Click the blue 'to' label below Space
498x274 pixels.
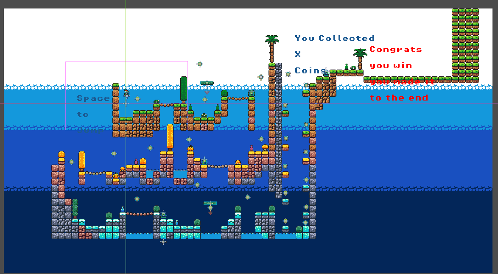tap(83, 115)
